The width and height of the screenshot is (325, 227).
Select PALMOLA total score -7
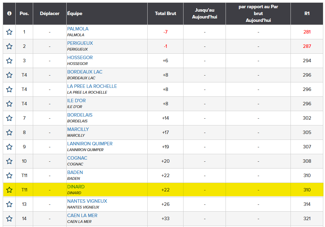pyautogui.click(x=165, y=32)
